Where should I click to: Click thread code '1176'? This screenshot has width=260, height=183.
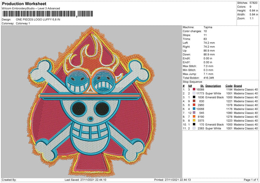(229, 109)
